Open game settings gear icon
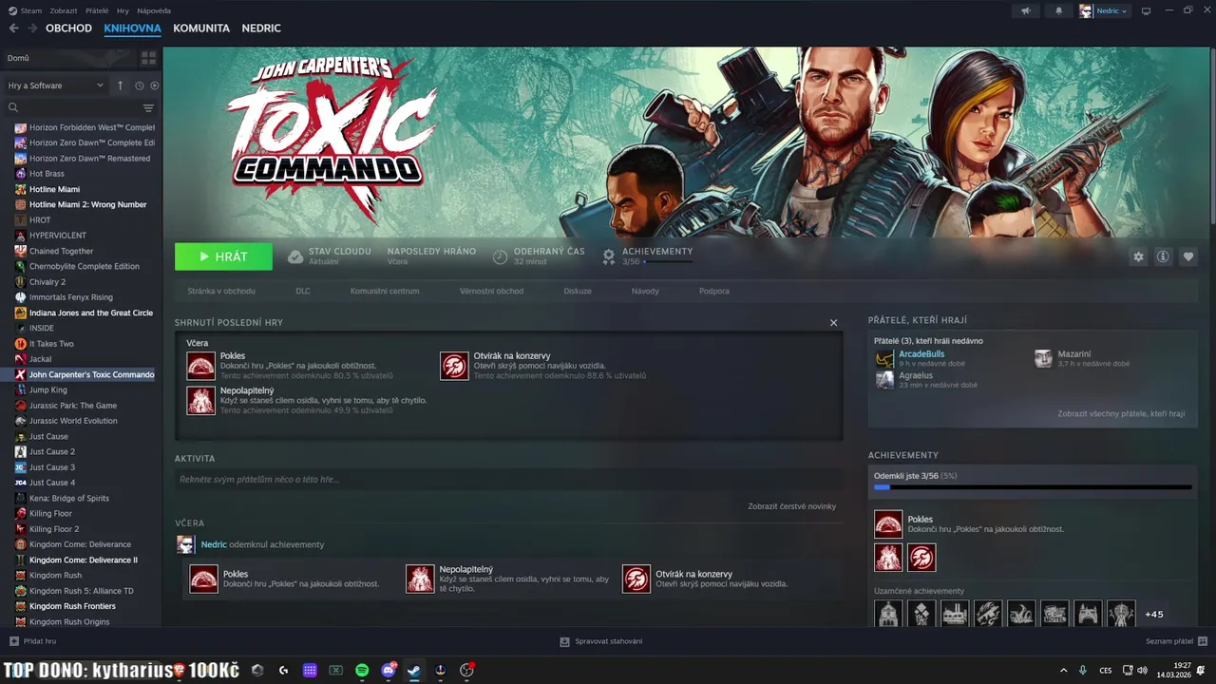 click(1138, 256)
